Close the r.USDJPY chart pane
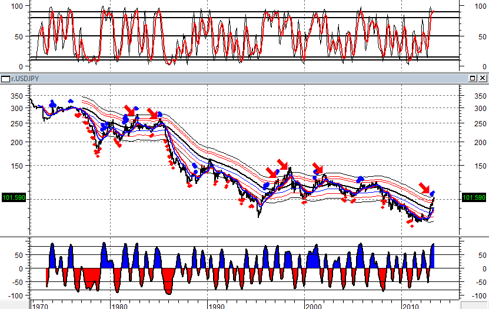Screen dimensions: 489x309 [483, 78]
